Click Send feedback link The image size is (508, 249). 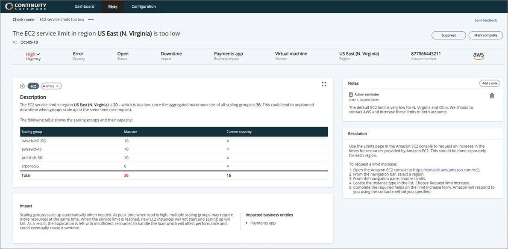click(x=486, y=20)
